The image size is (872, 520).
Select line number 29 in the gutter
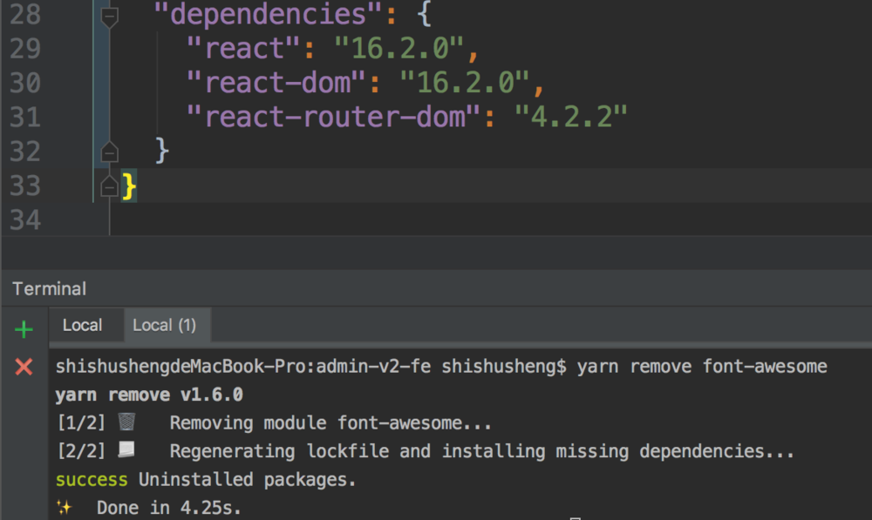tap(25, 49)
